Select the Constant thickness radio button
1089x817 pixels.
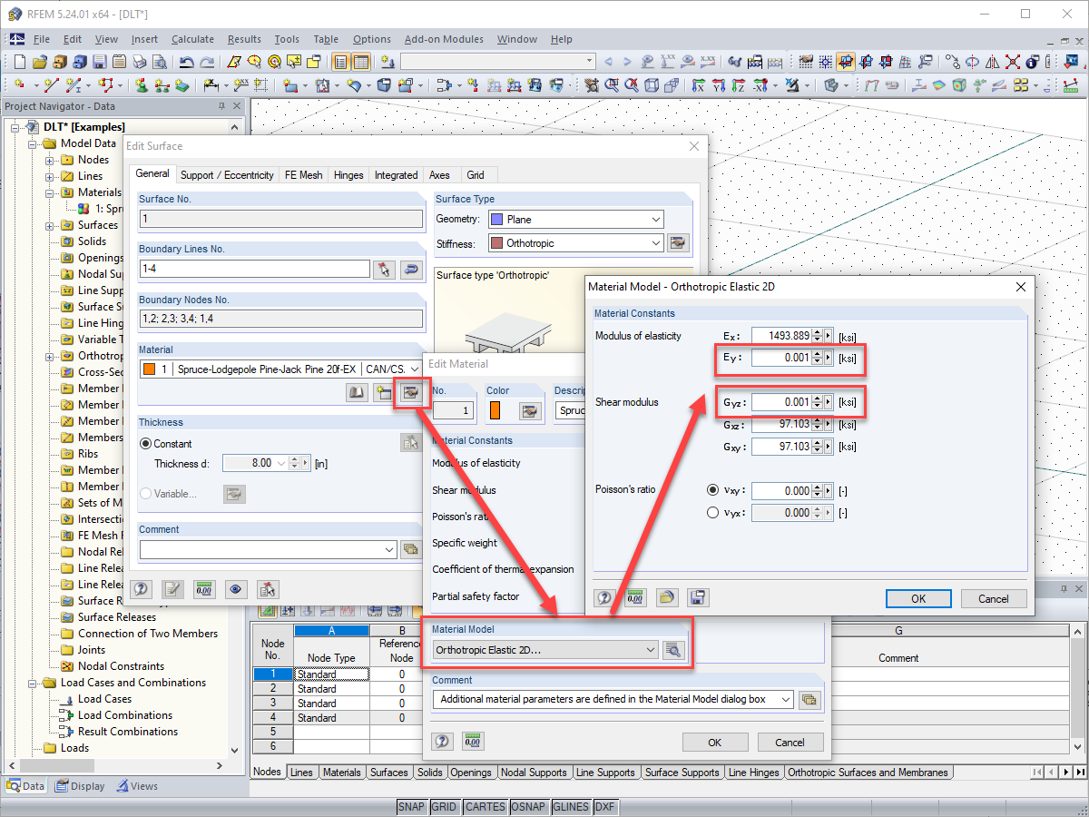point(146,444)
